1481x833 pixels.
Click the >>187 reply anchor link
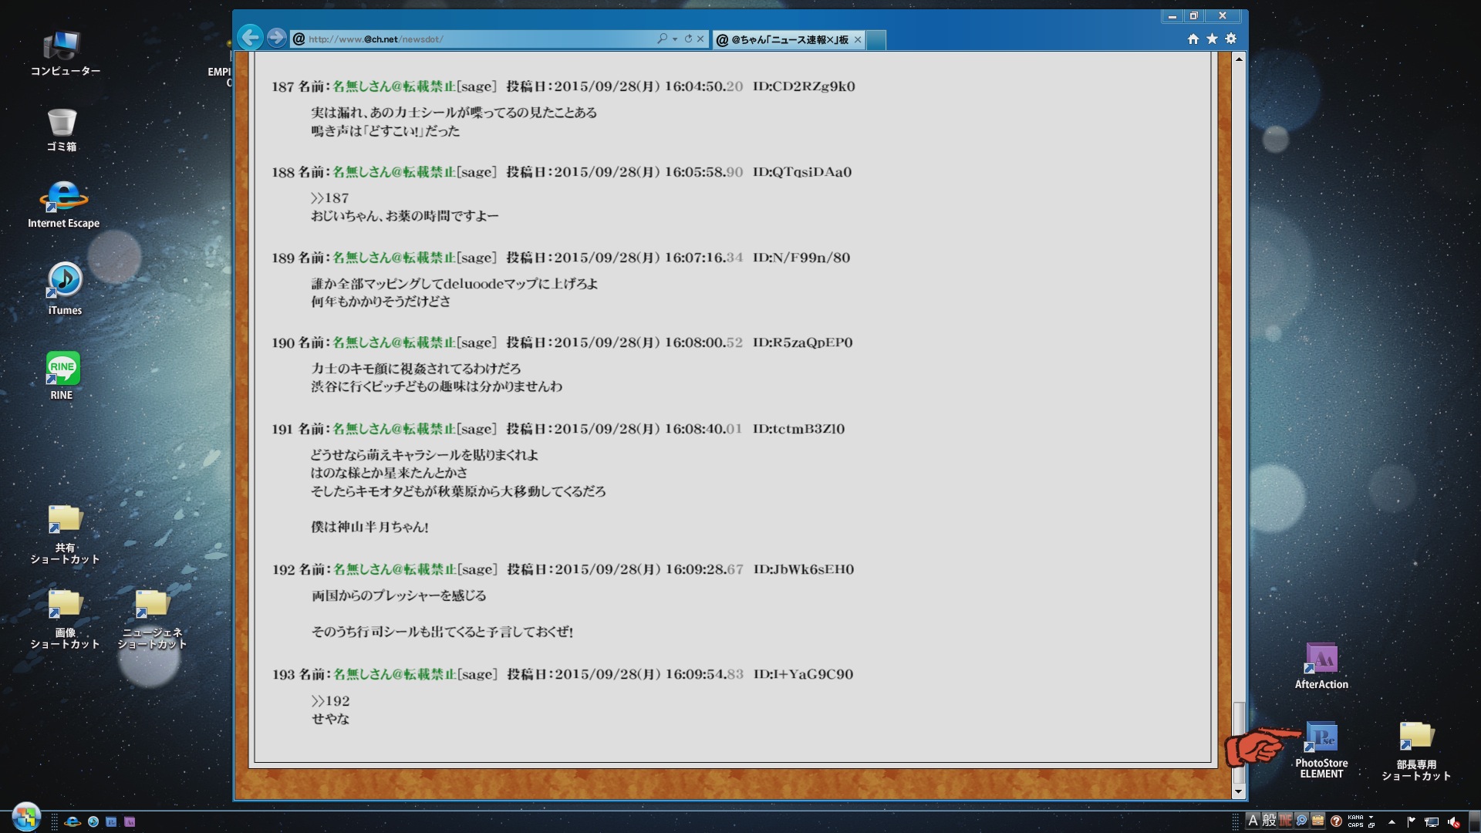coord(330,198)
